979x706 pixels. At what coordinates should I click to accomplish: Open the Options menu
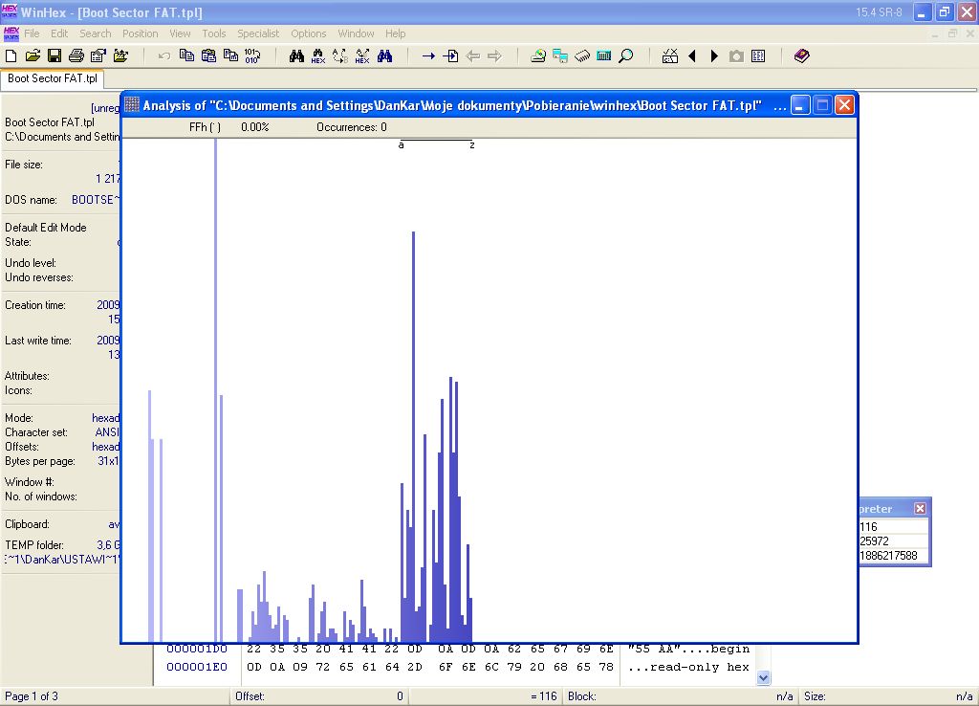tap(309, 33)
